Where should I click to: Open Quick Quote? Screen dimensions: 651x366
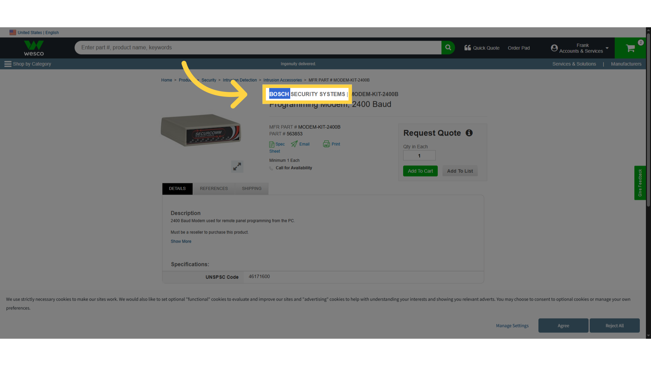coord(482,48)
